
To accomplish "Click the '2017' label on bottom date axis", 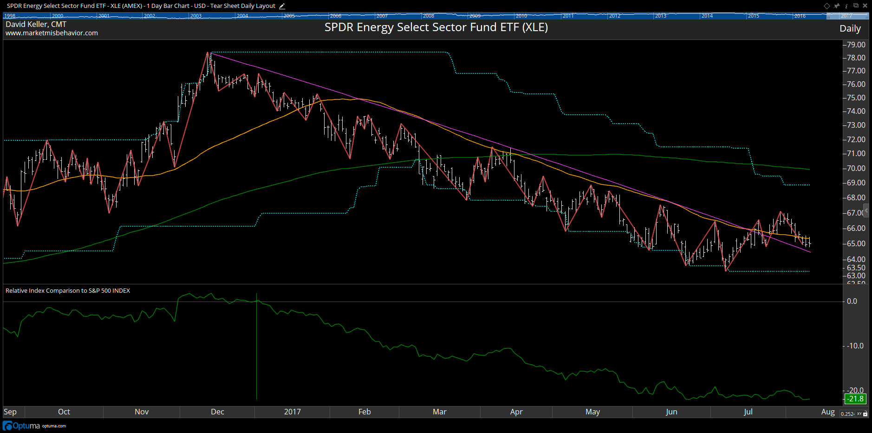I will (x=293, y=412).
